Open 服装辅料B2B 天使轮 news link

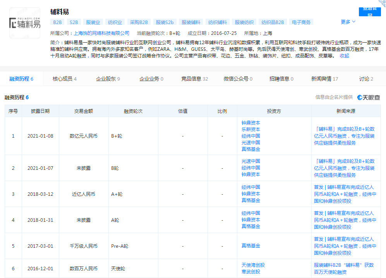click(344, 268)
